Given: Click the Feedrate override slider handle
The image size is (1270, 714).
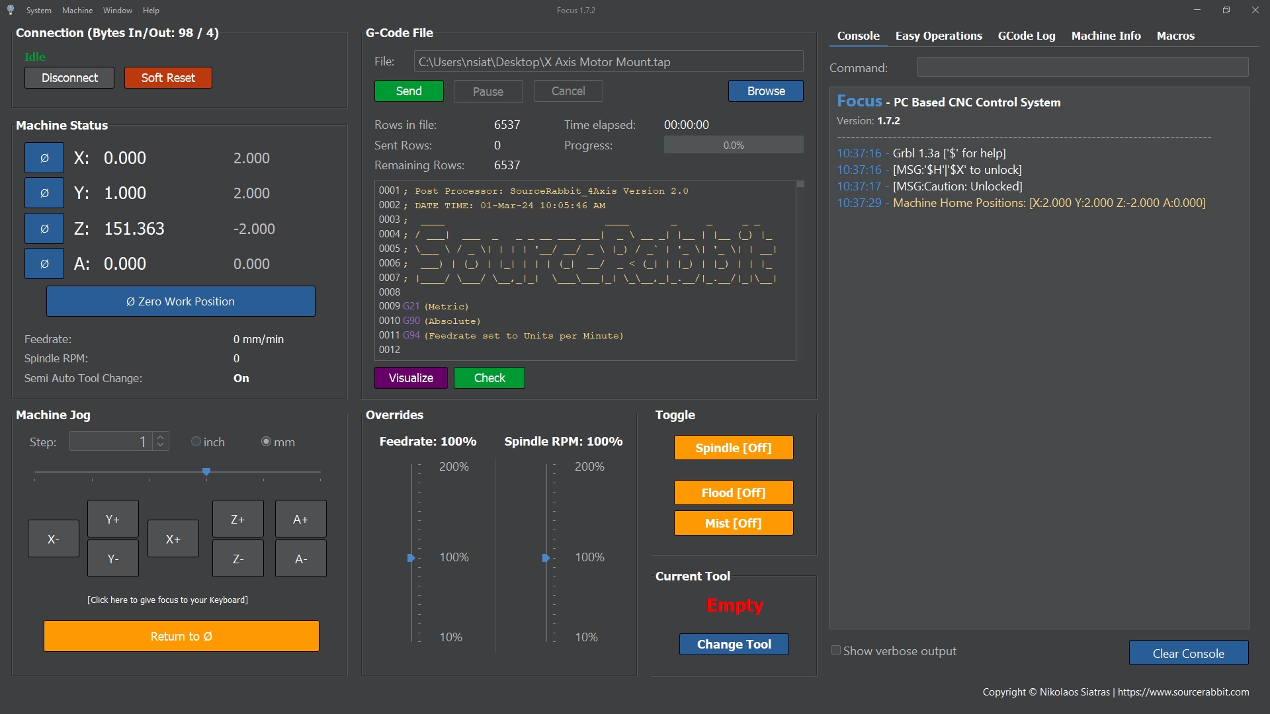Looking at the screenshot, I should 411,558.
